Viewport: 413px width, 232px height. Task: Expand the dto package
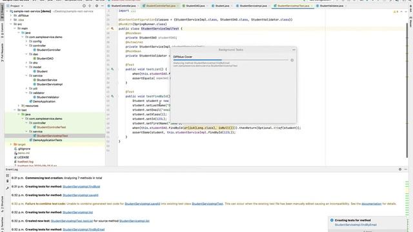pyautogui.click(x=26, y=63)
